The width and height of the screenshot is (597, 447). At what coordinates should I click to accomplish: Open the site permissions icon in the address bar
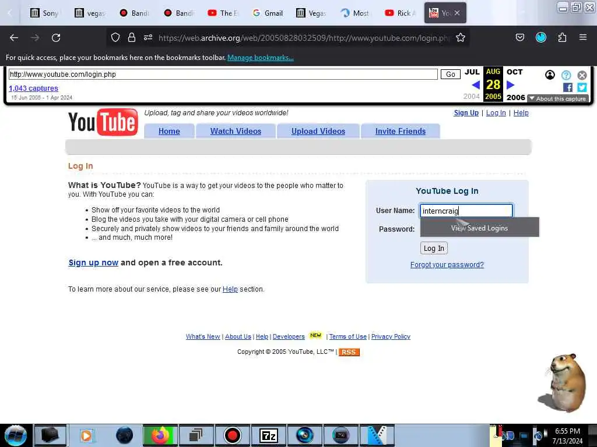(148, 37)
